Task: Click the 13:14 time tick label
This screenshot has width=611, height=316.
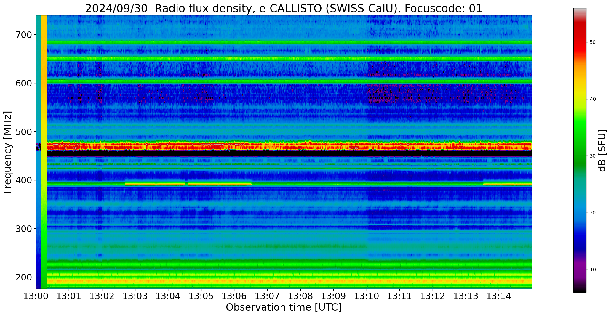Action: 499,296
